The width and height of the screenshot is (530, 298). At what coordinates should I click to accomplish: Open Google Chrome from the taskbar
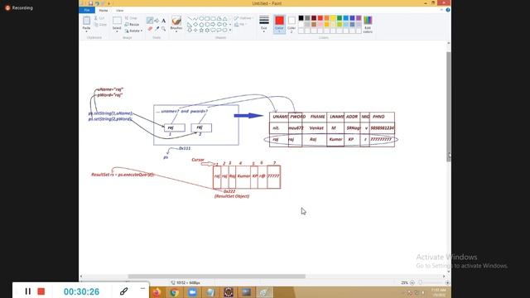point(174,292)
